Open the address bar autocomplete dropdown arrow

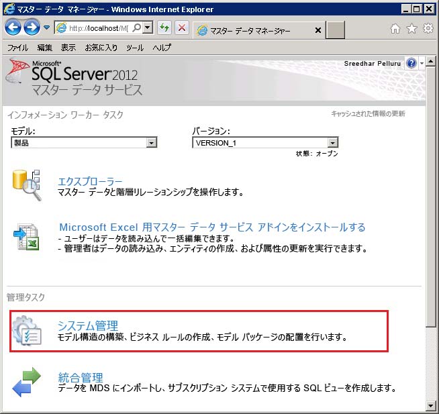[148, 28]
